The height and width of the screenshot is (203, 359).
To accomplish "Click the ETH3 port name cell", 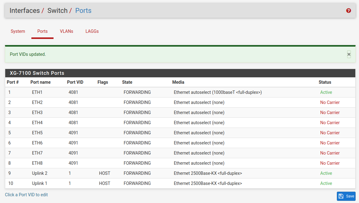I will point(37,113).
